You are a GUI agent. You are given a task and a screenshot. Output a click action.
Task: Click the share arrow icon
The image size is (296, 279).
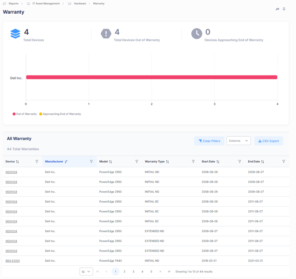click(x=277, y=9)
